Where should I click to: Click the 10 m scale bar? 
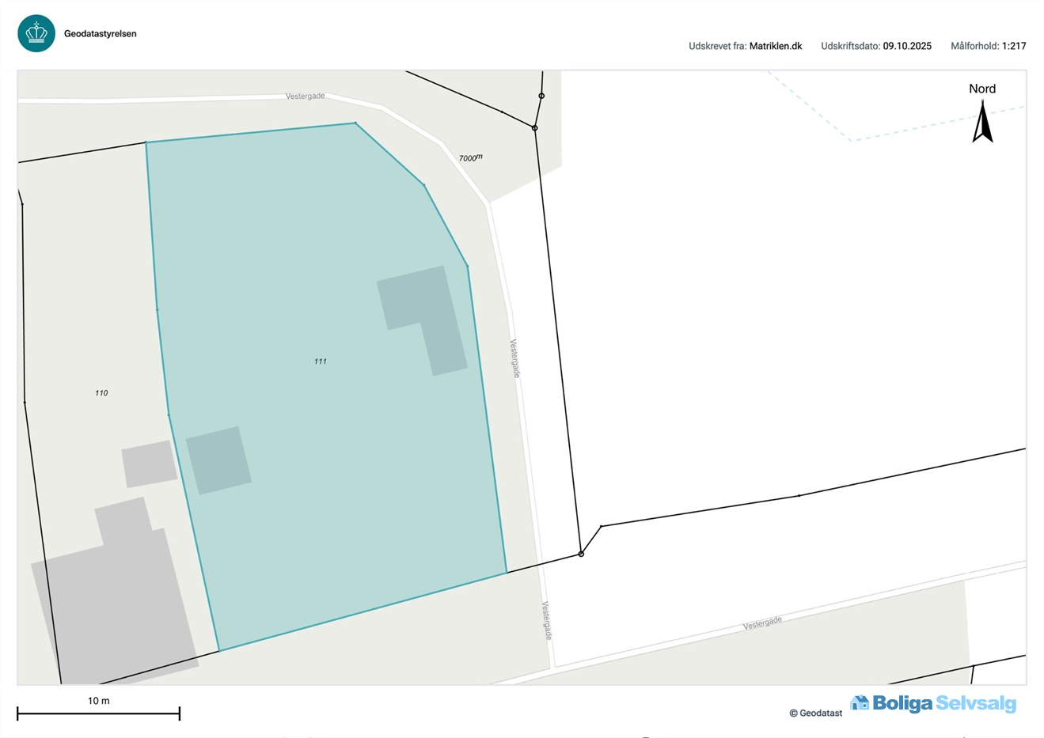(99, 713)
